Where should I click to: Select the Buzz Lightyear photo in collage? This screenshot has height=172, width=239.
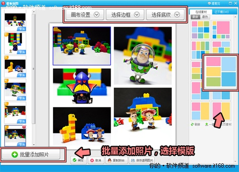click(x=143, y=56)
